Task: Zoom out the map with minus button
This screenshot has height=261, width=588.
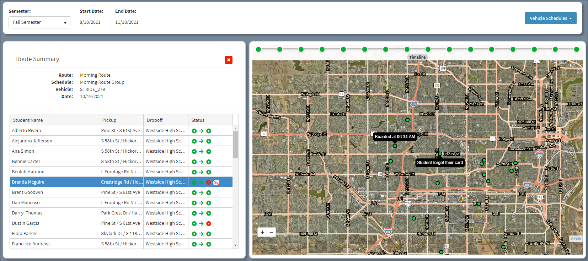Action: click(x=271, y=232)
